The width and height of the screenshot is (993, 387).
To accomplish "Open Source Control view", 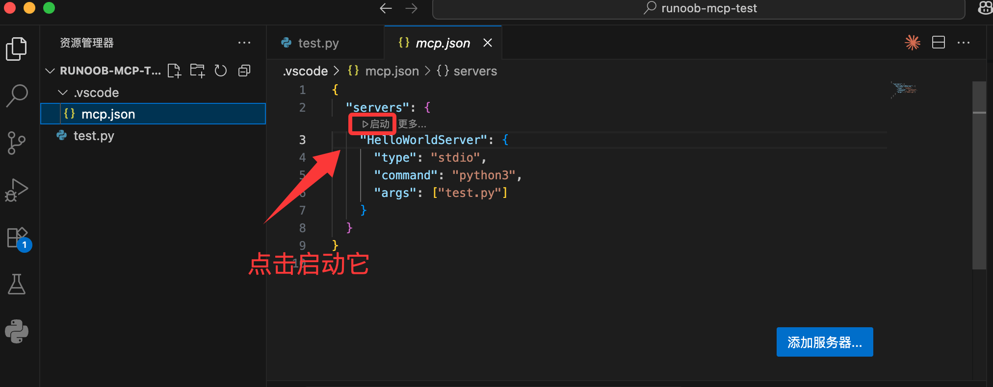I will click(17, 143).
